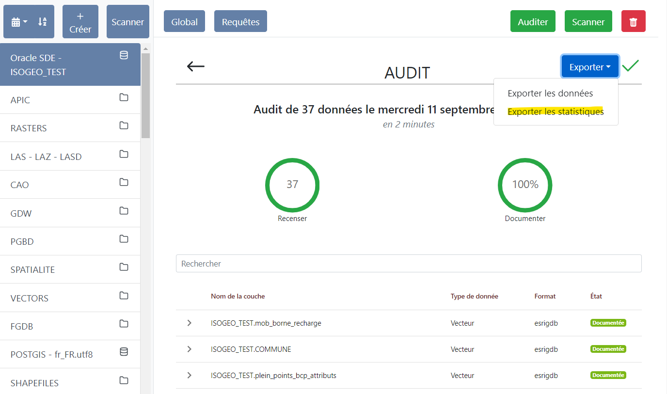The height and width of the screenshot is (394, 667).
Task: Select the POSTGIS - fr_FR.utf8 entry
Action: click(x=70, y=354)
